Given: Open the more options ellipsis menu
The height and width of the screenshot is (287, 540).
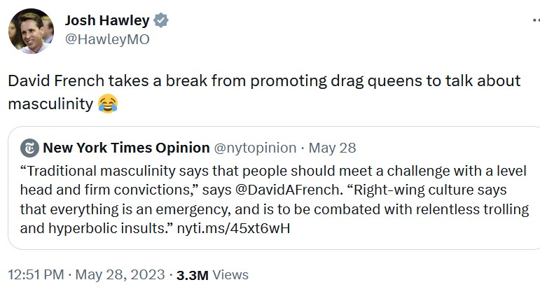Looking at the screenshot, I should (x=536, y=20).
